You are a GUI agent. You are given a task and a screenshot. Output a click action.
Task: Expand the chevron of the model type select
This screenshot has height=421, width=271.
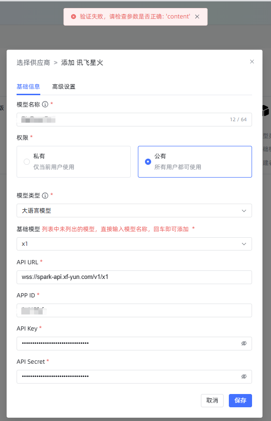(244, 211)
